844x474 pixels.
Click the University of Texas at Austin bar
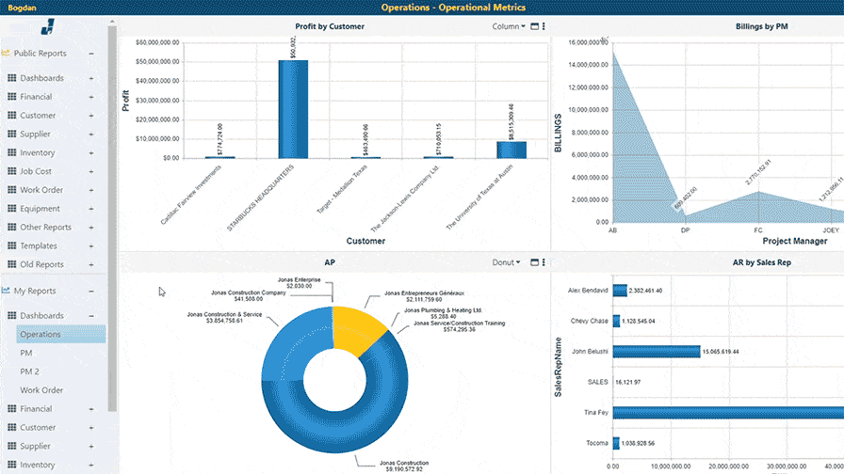pos(511,150)
